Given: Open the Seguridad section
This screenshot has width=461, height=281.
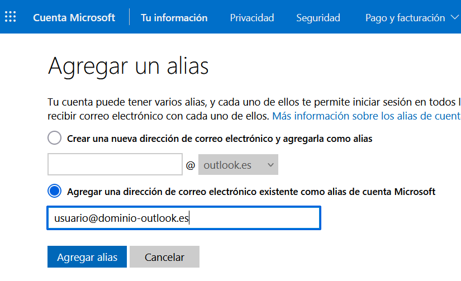Looking at the screenshot, I should pyautogui.click(x=318, y=18).
